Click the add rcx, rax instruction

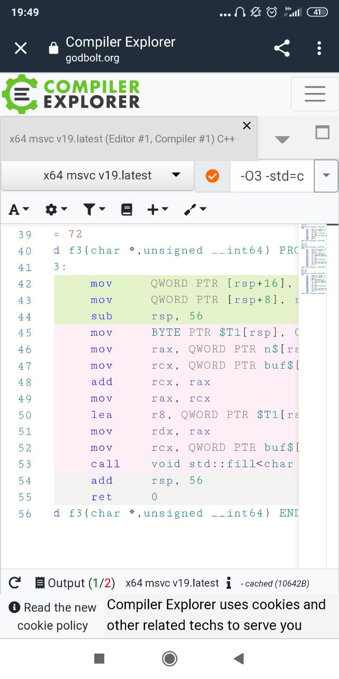(x=150, y=382)
